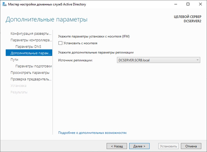The image size is (207, 152).
Task: Maximize the wizard window
Action: click(188, 4)
